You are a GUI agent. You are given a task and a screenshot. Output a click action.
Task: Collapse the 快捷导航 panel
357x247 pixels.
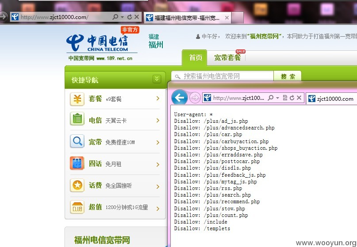(157, 79)
